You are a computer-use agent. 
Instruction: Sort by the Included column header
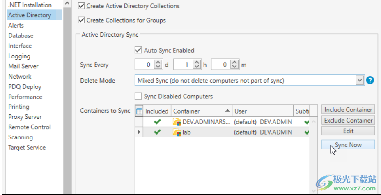(x=157, y=111)
